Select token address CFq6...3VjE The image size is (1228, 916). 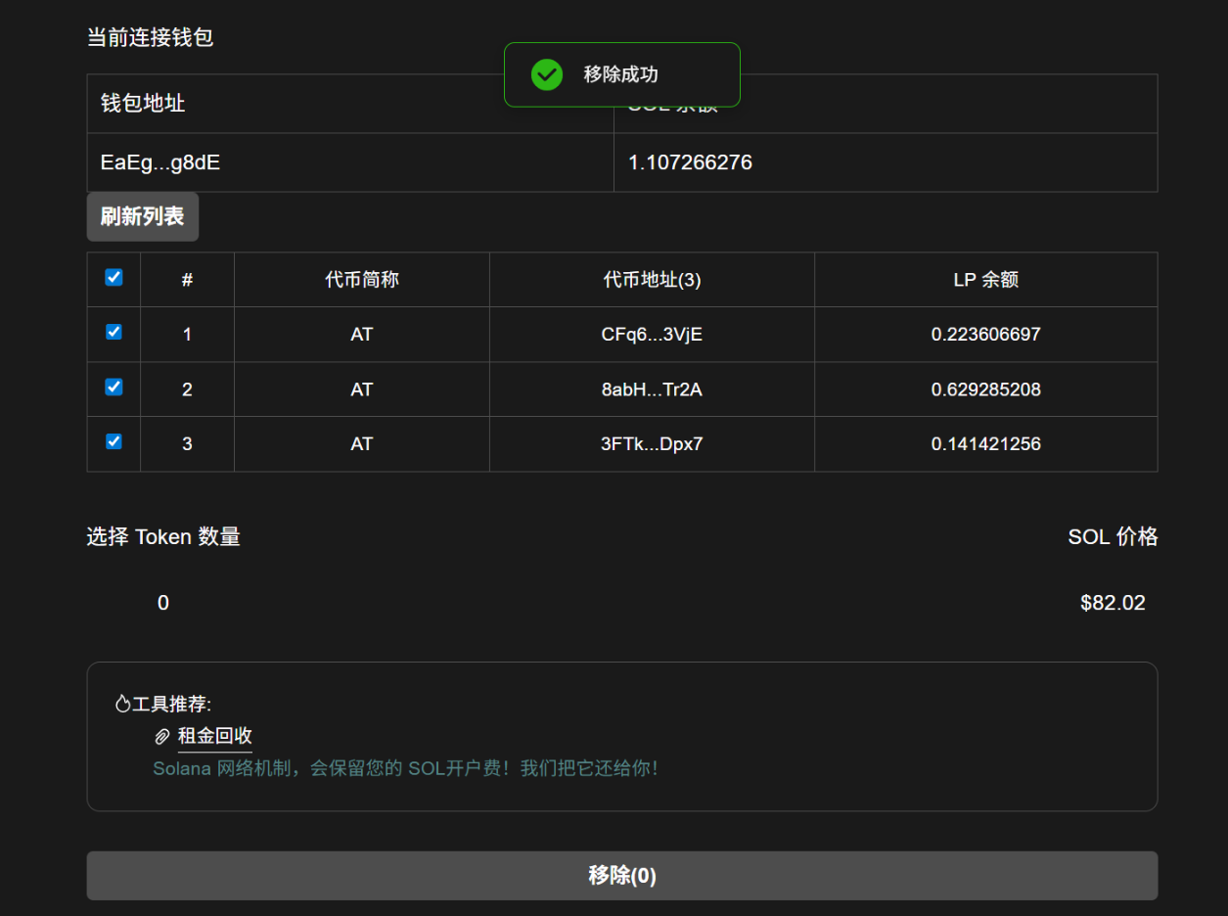(x=651, y=334)
